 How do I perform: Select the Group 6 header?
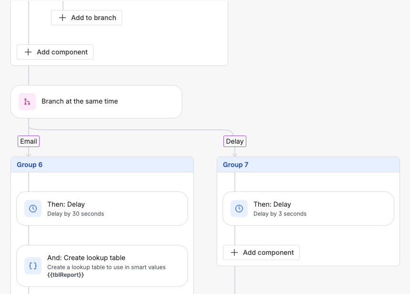pos(102,165)
